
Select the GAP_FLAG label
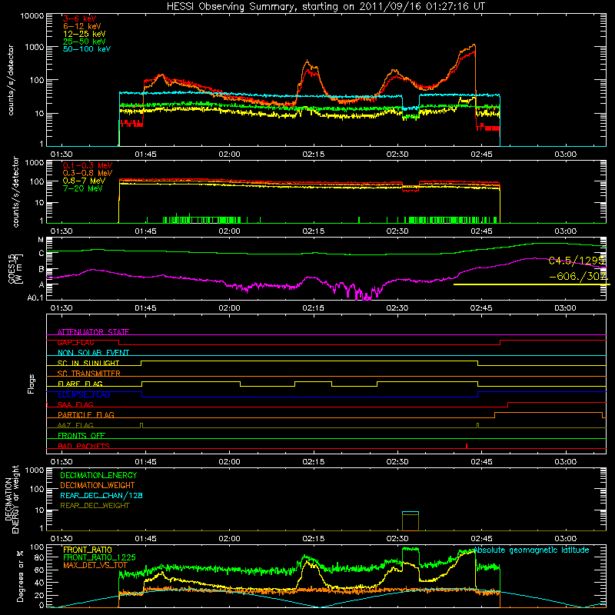75,342
